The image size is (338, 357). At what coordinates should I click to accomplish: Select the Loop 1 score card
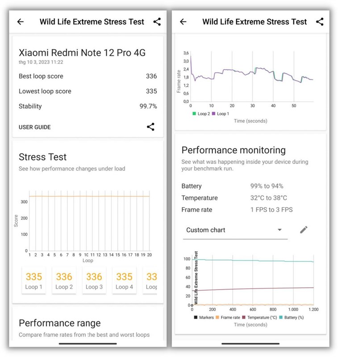(34, 281)
